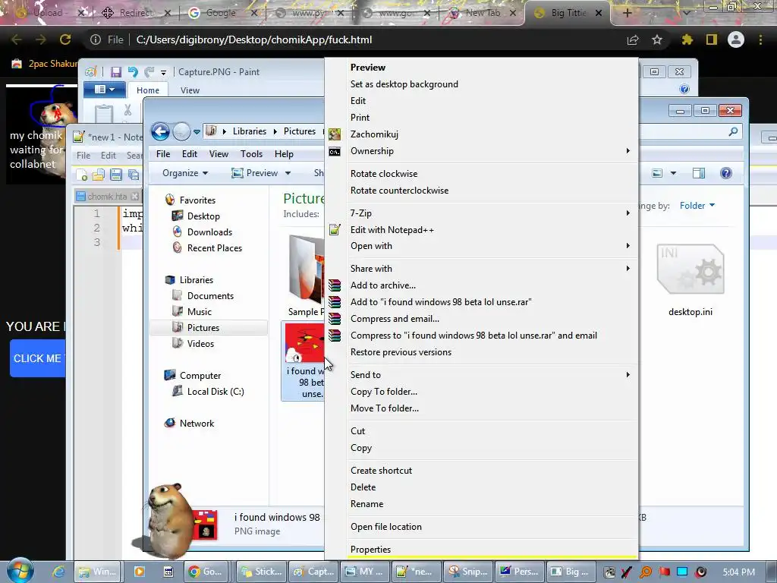Choose Rotate clockwise

coord(480,174)
